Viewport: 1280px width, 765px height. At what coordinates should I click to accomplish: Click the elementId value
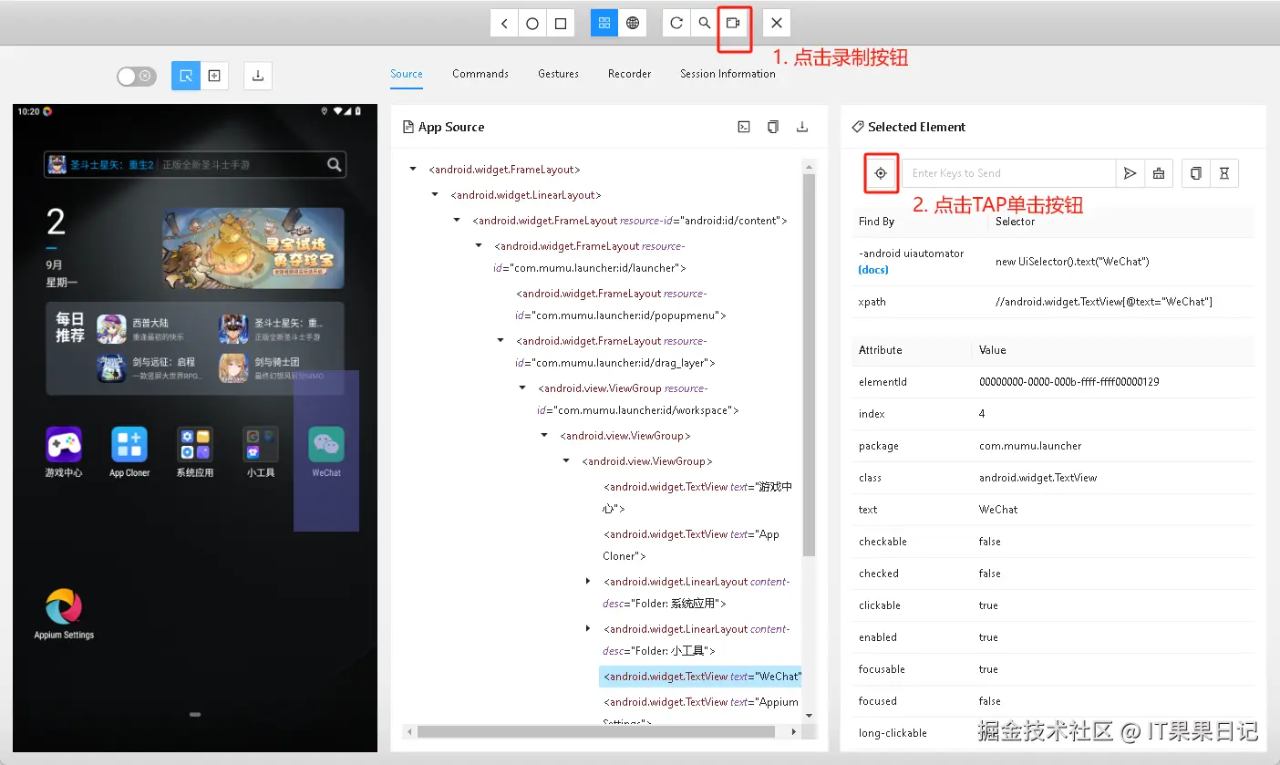pos(1069,382)
